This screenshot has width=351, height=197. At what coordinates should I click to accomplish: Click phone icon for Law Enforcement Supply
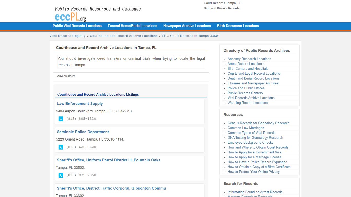[x=61, y=119]
